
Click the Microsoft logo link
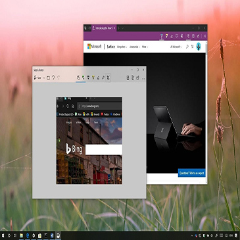pos(95,47)
